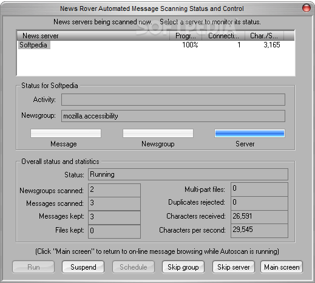Suspend the automated scanning
Image resolution: width=315 pixels, height=283 pixels.
pos(83,267)
